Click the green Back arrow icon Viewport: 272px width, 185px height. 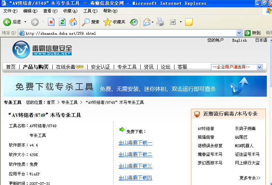coord(7,22)
